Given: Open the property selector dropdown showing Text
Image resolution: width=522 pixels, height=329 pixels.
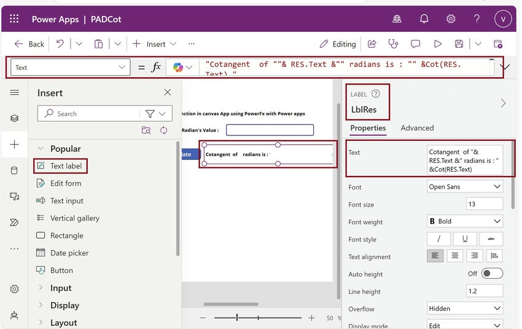Looking at the screenshot, I should coord(70,67).
